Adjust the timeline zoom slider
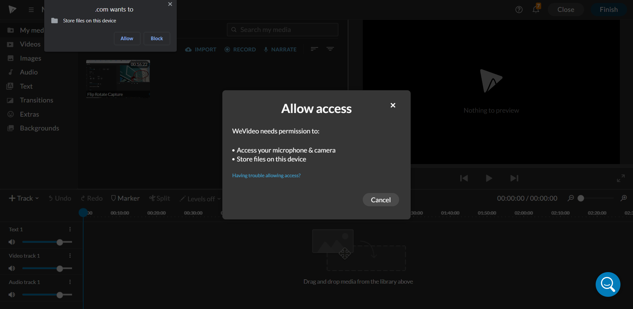The height and width of the screenshot is (309, 633). click(595, 198)
